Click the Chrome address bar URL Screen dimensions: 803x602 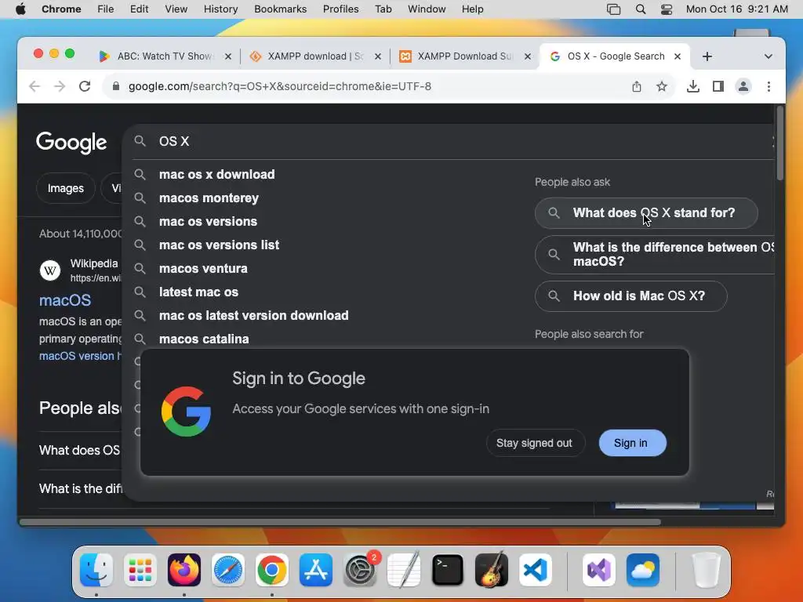point(280,86)
